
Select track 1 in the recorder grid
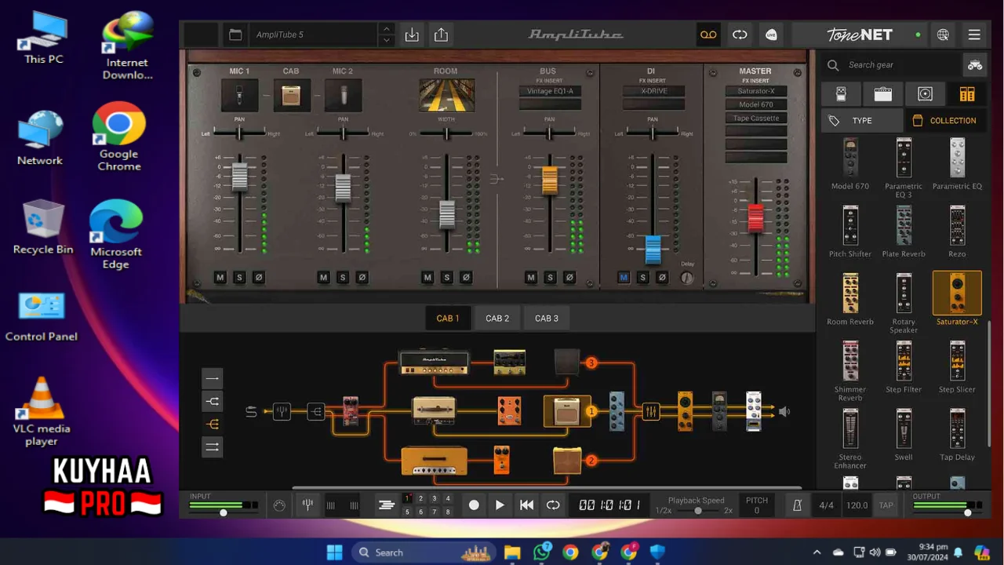407,498
